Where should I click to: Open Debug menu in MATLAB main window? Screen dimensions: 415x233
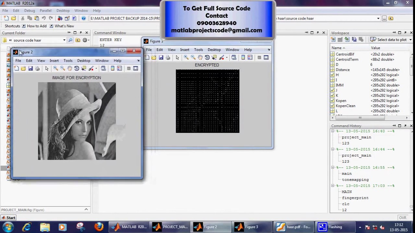(x=30, y=11)
